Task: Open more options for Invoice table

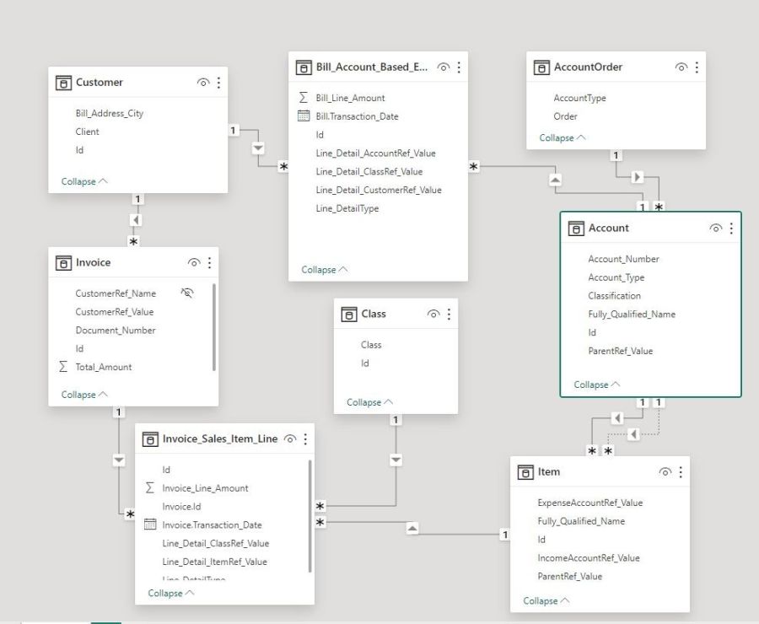Action: pyautogui.click(x=210, y=263)
